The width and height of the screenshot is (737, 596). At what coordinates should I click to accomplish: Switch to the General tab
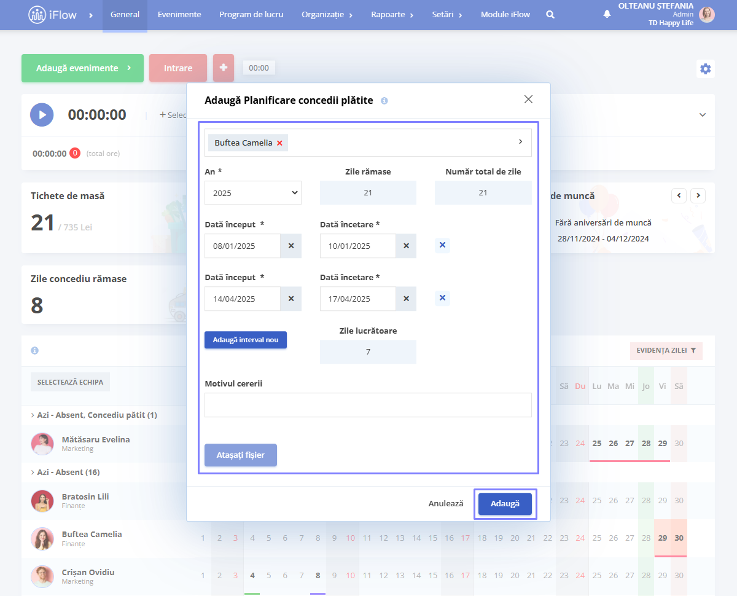pos(125,15)
